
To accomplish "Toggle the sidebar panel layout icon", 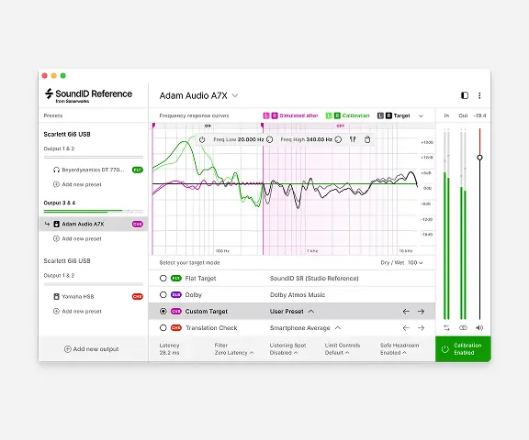I will tap(465, 95).
